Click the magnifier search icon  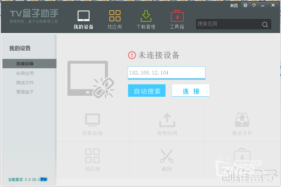(265, 24)
